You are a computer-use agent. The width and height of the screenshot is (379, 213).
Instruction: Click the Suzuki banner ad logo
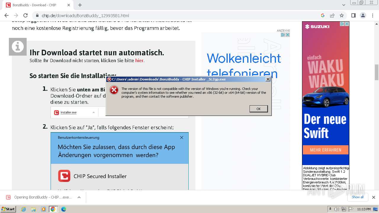[317, 27]
